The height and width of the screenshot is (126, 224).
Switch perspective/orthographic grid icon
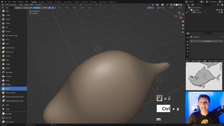[x=183, y=32]
